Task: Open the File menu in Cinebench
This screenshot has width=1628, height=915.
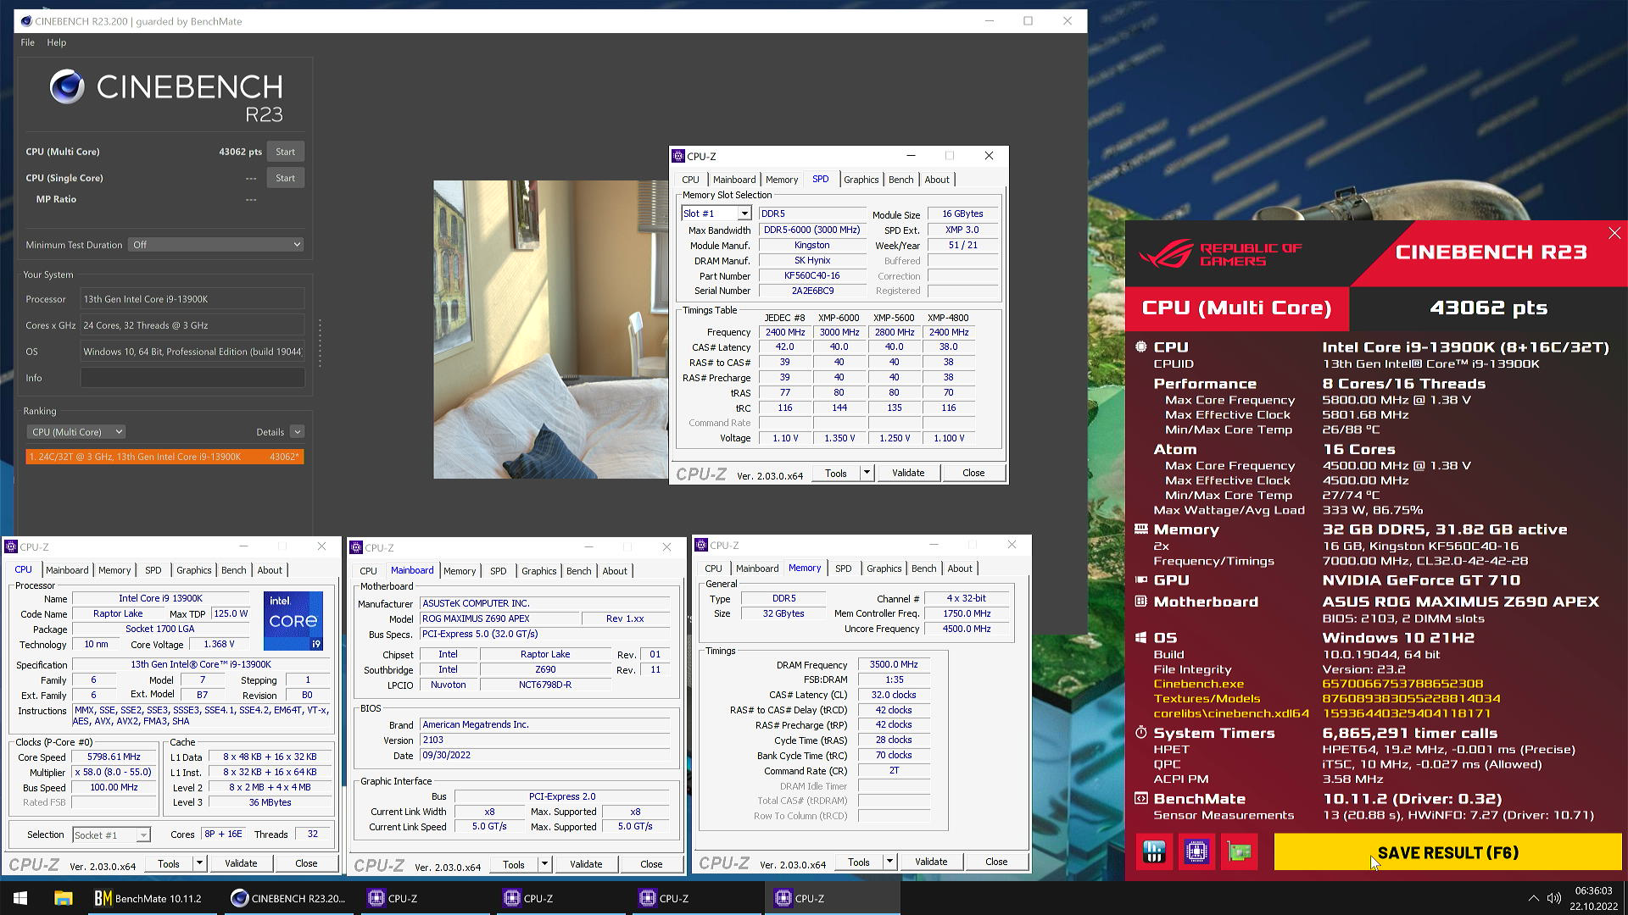Action: coord(28,42)
